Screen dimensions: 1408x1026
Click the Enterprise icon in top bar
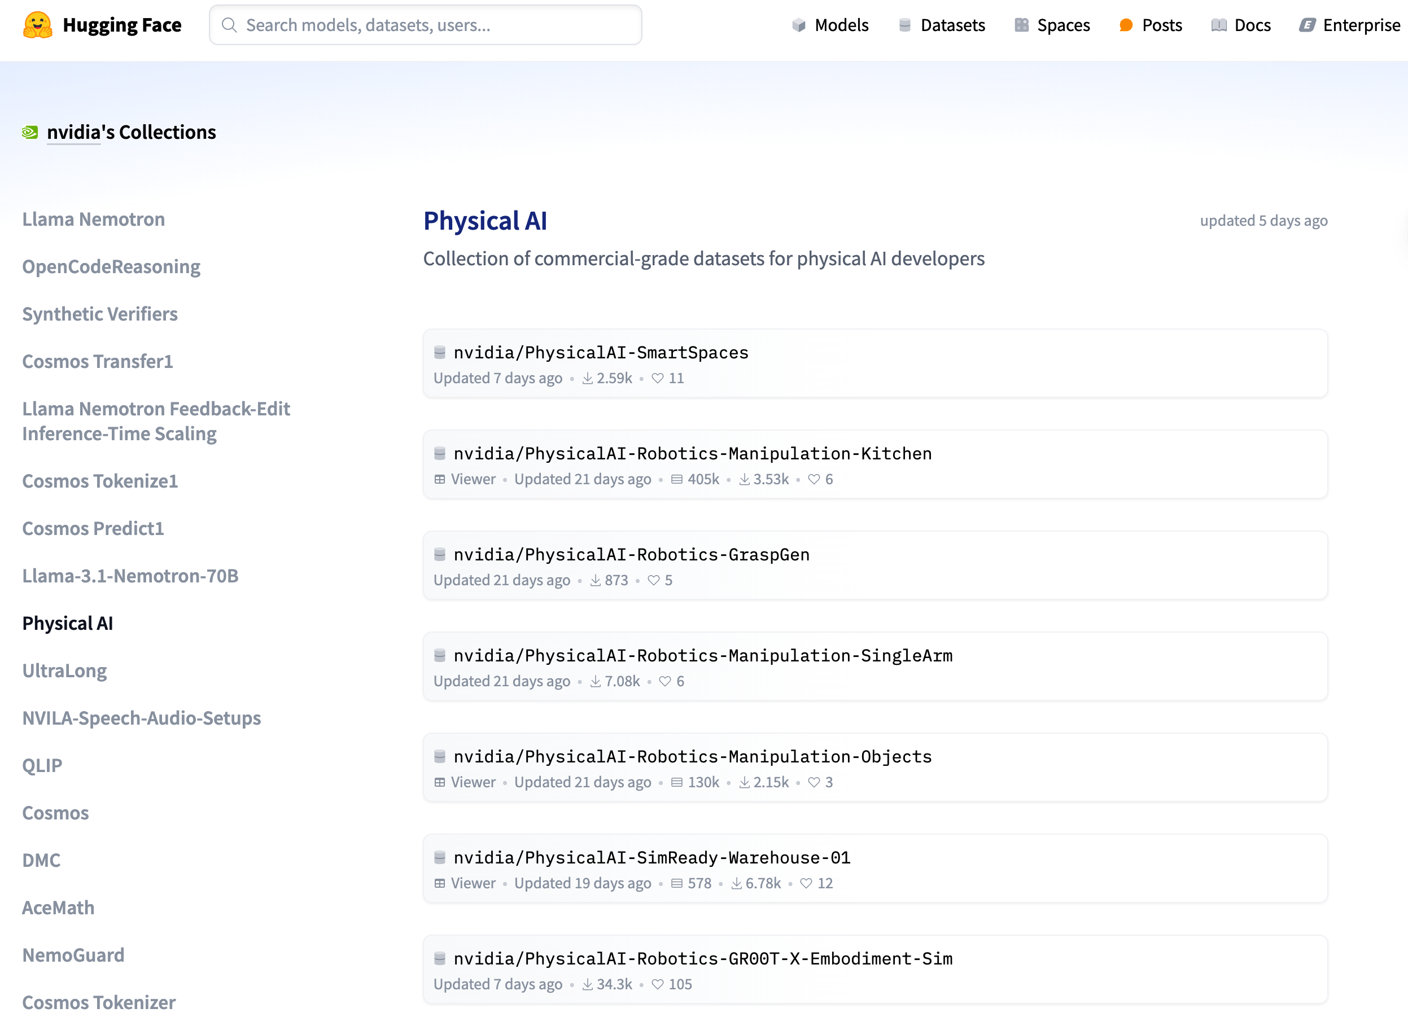(1307, 25)
